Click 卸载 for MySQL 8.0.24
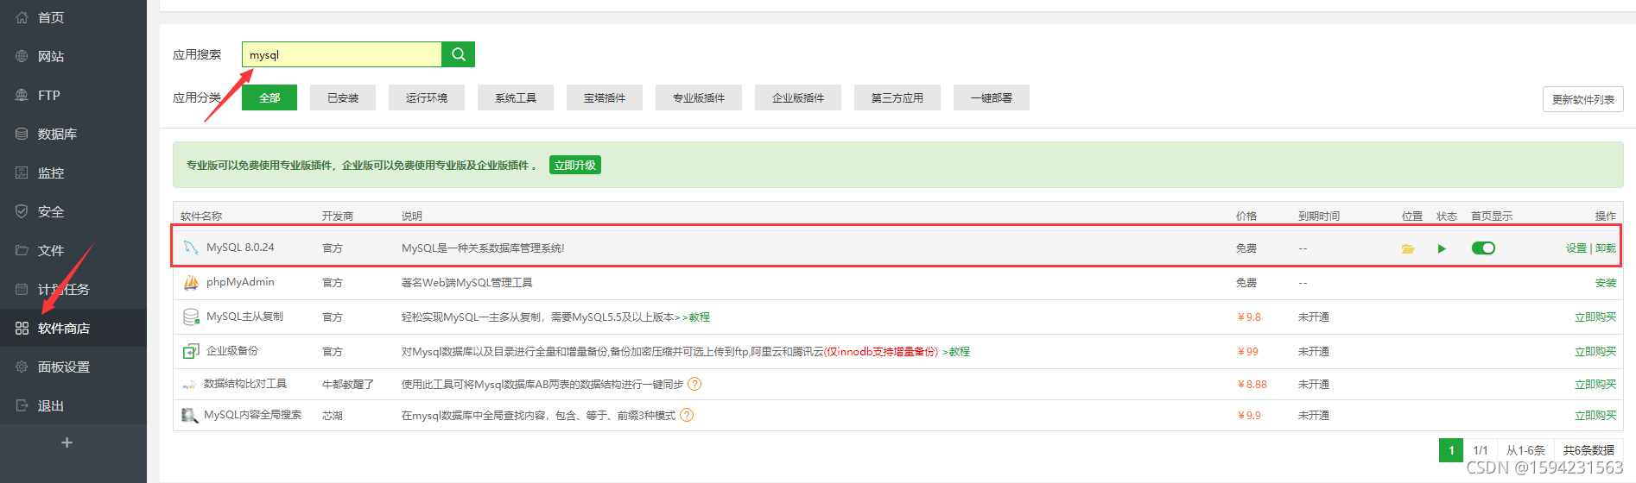This screenshot has height=483, width=1636. (x=1606, y=248)
